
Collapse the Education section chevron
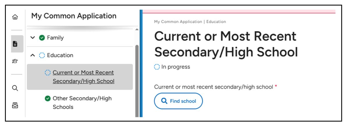coord(33,55)
